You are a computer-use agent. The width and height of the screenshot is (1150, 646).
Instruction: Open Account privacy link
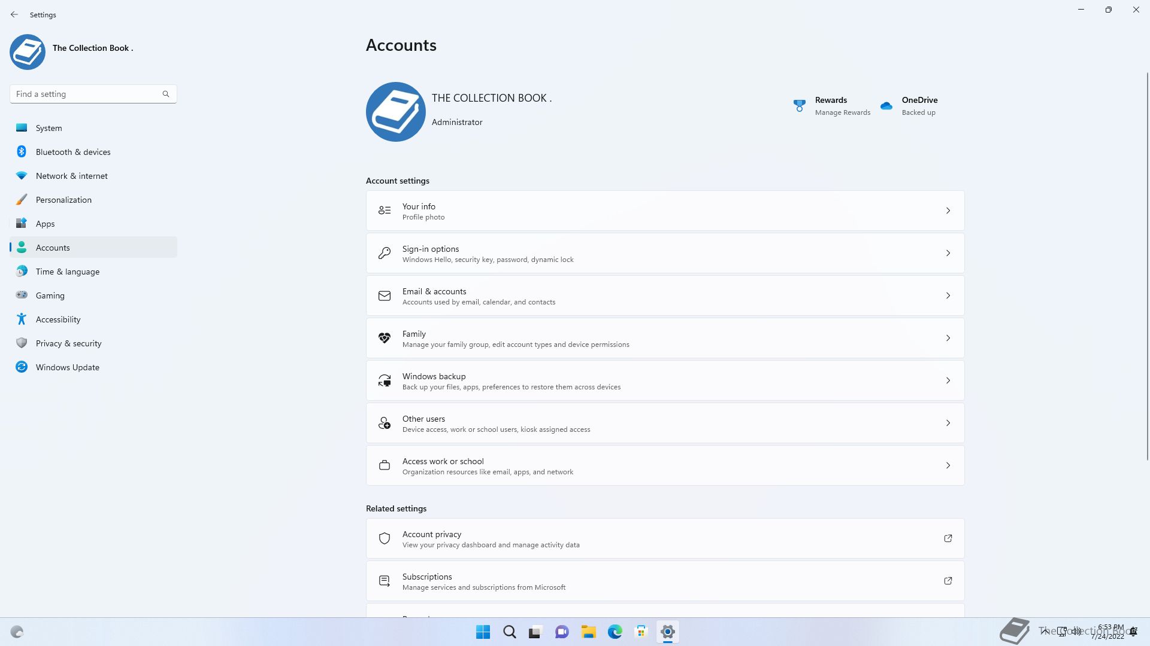pos(665,538)
